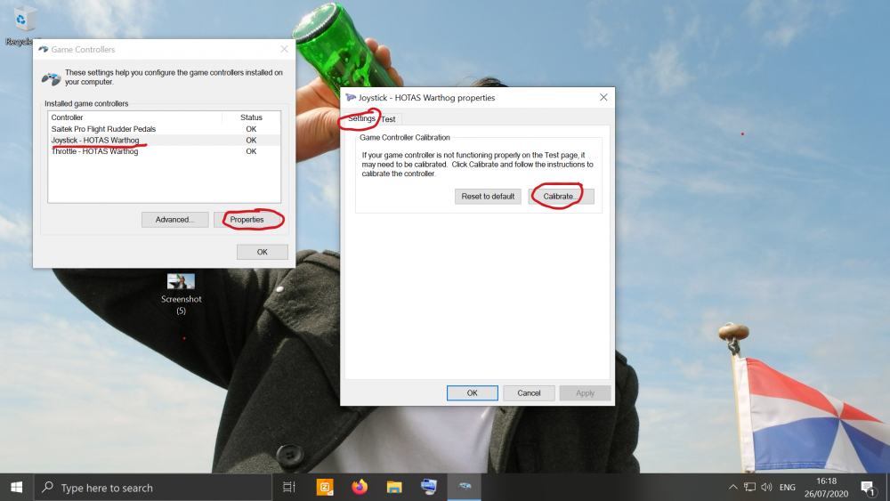Show hidden system tray icons
This screenshot has width=890, height=501.
732,488
